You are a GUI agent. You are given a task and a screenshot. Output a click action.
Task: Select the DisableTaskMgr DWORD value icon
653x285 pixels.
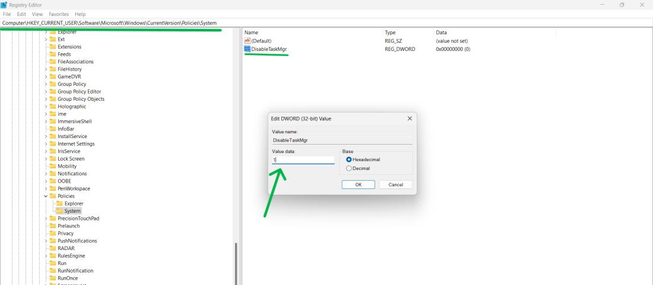click(247, 49)
